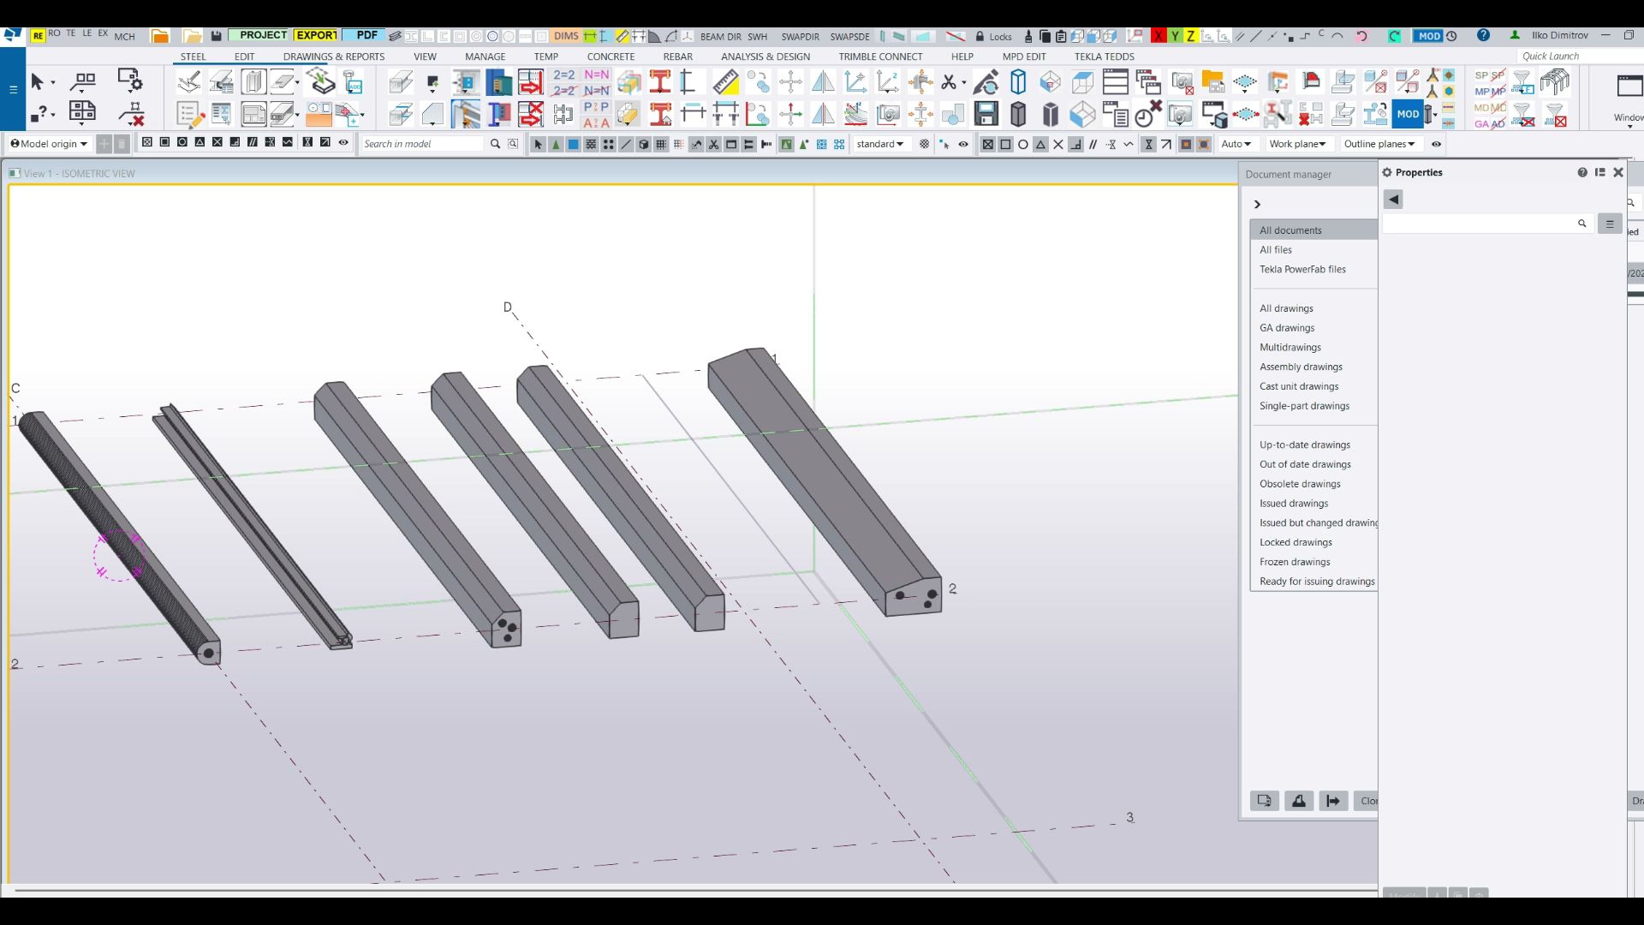The width and height of the screenshot is (1644, 925).
Task: Click the floppy disk save icon in ribbon
Action: [986, 113]
